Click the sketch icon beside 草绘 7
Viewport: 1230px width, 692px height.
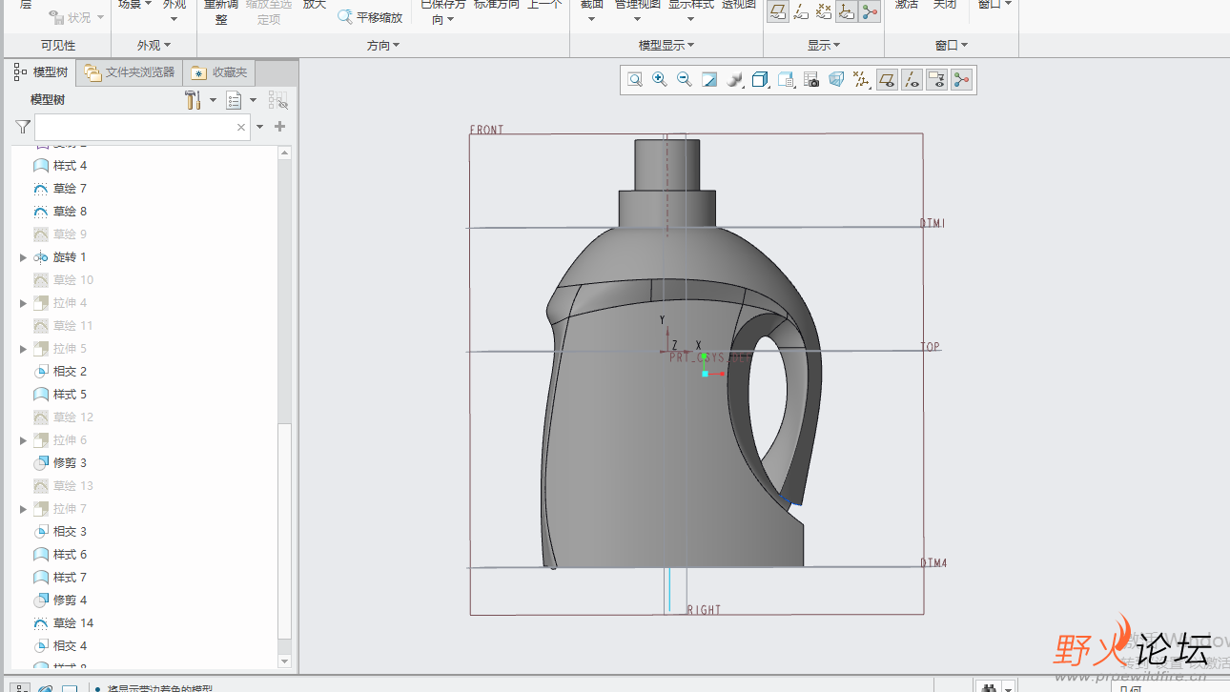pyautogui.click(x=41, y=189)
